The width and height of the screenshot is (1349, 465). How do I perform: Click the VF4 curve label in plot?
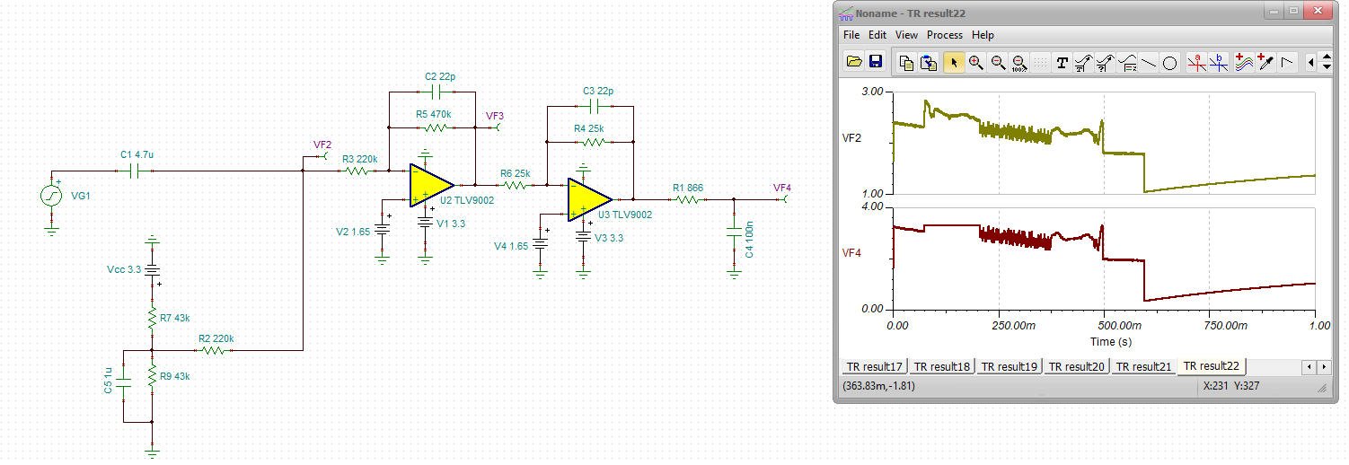coord(851,253)
